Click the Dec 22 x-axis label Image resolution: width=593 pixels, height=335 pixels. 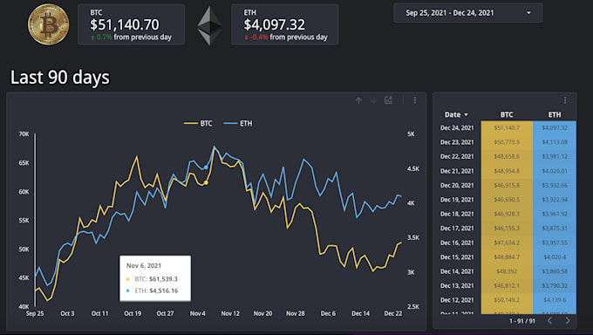pos(393,313)
